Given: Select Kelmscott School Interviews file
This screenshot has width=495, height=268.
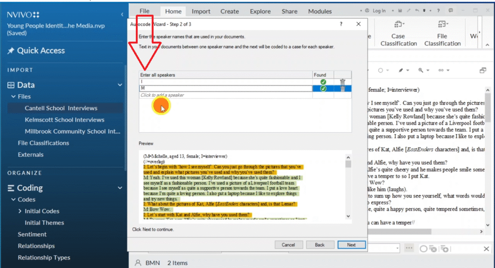Looking at the screenshot, I should click(64, 120).
